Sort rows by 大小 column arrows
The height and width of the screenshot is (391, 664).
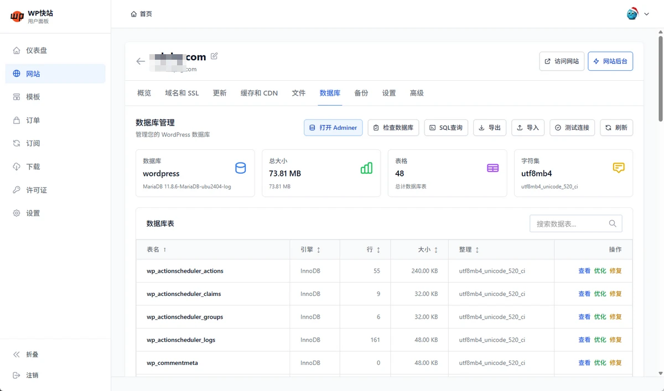point(436,250)
